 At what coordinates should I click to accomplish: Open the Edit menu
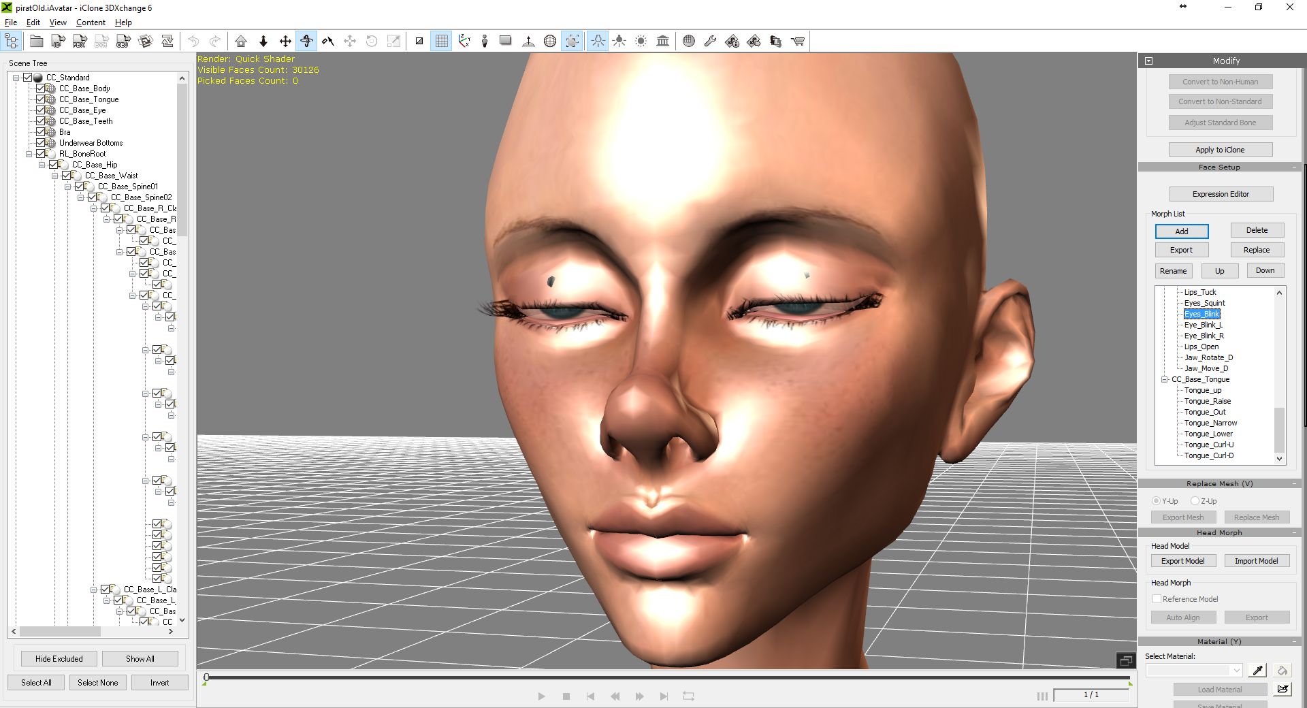pos(33,22)
